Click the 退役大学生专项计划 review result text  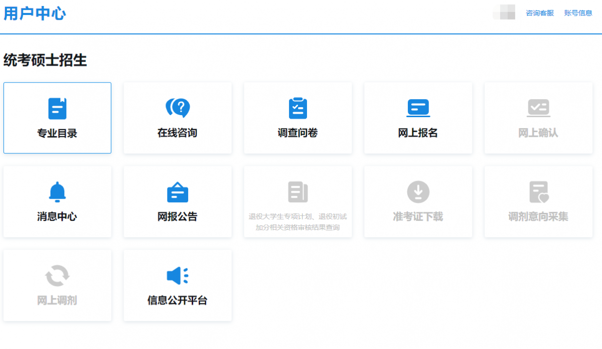point(298,222)
